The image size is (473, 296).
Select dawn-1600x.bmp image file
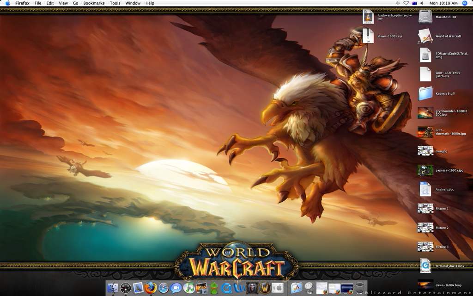425,285
